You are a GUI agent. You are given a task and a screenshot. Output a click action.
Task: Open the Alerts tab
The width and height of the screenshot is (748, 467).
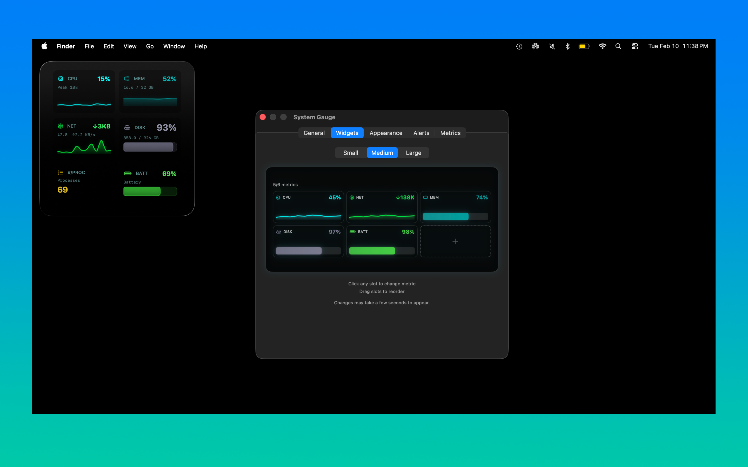pos(421,133)
